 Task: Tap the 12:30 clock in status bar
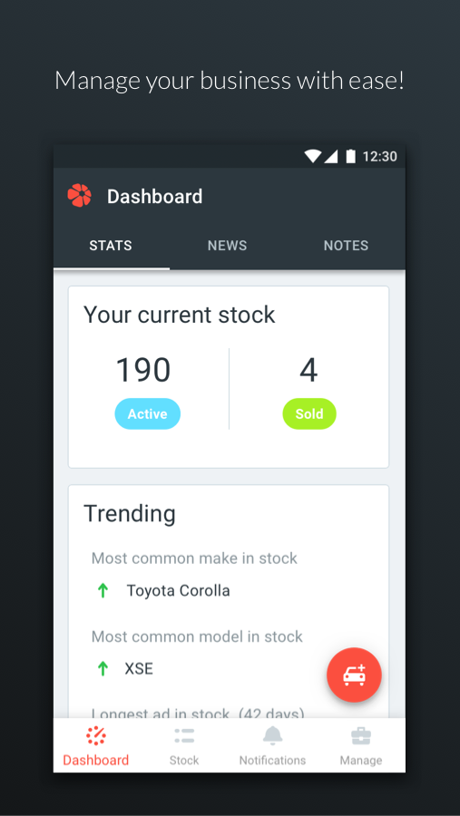pos(380,156)
